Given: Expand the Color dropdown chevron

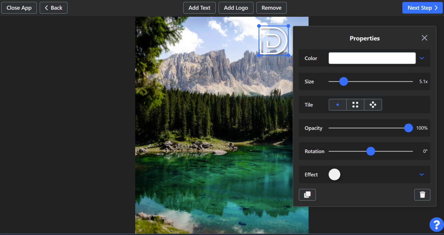Looking at the screenshot, I should [x=422, y=58].
